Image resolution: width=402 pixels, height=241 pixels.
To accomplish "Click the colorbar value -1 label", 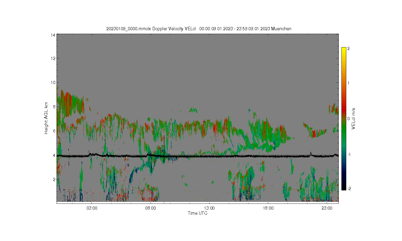I will (349, 155).
